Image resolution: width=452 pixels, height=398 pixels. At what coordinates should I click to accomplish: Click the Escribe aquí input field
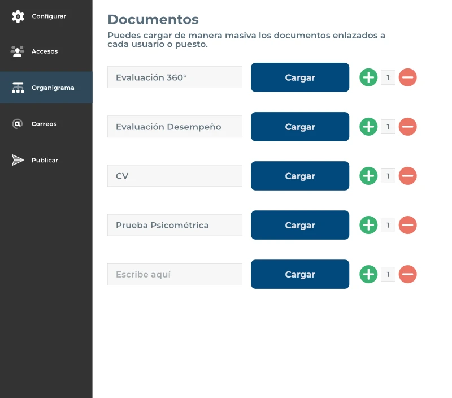tap(175, 274)
